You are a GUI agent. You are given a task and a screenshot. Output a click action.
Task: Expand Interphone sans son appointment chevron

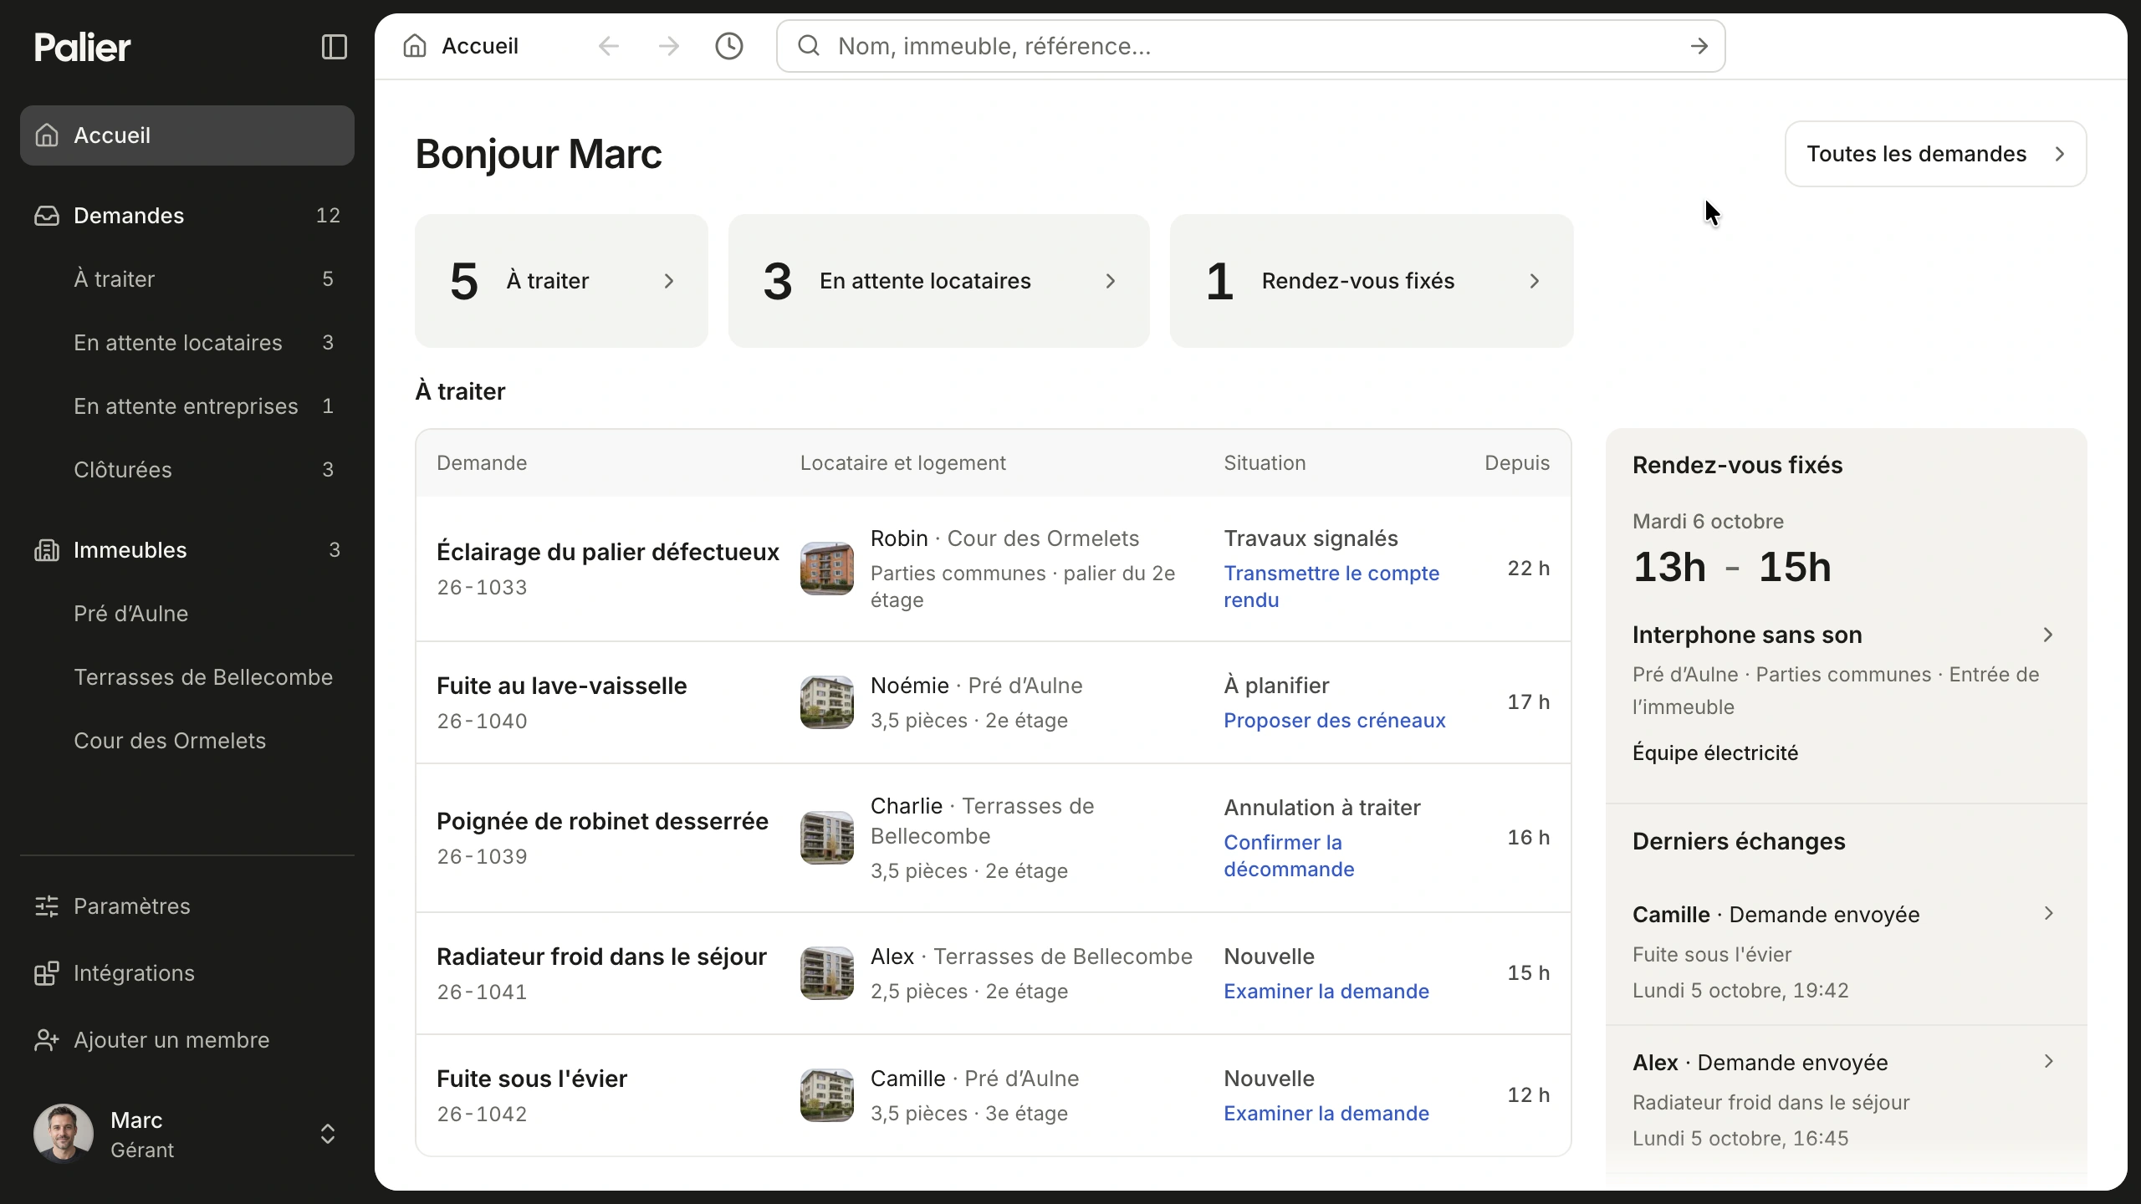(x=2048, y=635)
